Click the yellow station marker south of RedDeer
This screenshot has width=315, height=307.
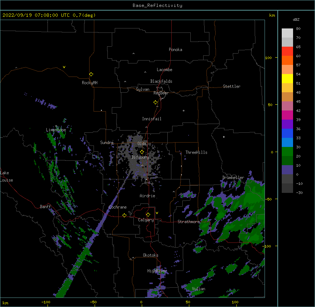tap(156, 102)
